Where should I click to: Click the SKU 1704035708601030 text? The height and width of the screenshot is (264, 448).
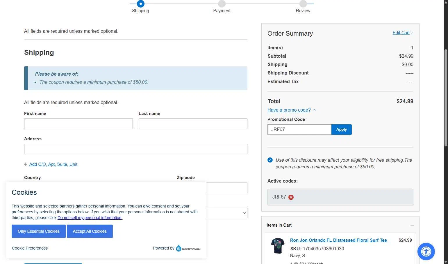[x=317, y=249]
